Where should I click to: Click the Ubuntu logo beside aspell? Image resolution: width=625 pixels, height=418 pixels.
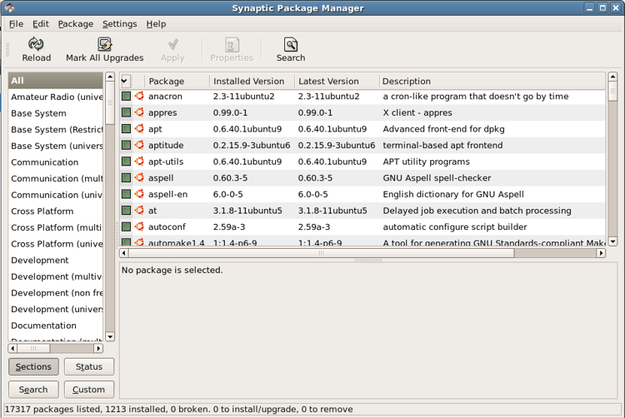[139, 177]
